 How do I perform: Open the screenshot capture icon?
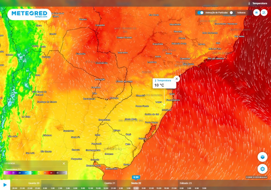pyautogui.click(x=256, y=12)
